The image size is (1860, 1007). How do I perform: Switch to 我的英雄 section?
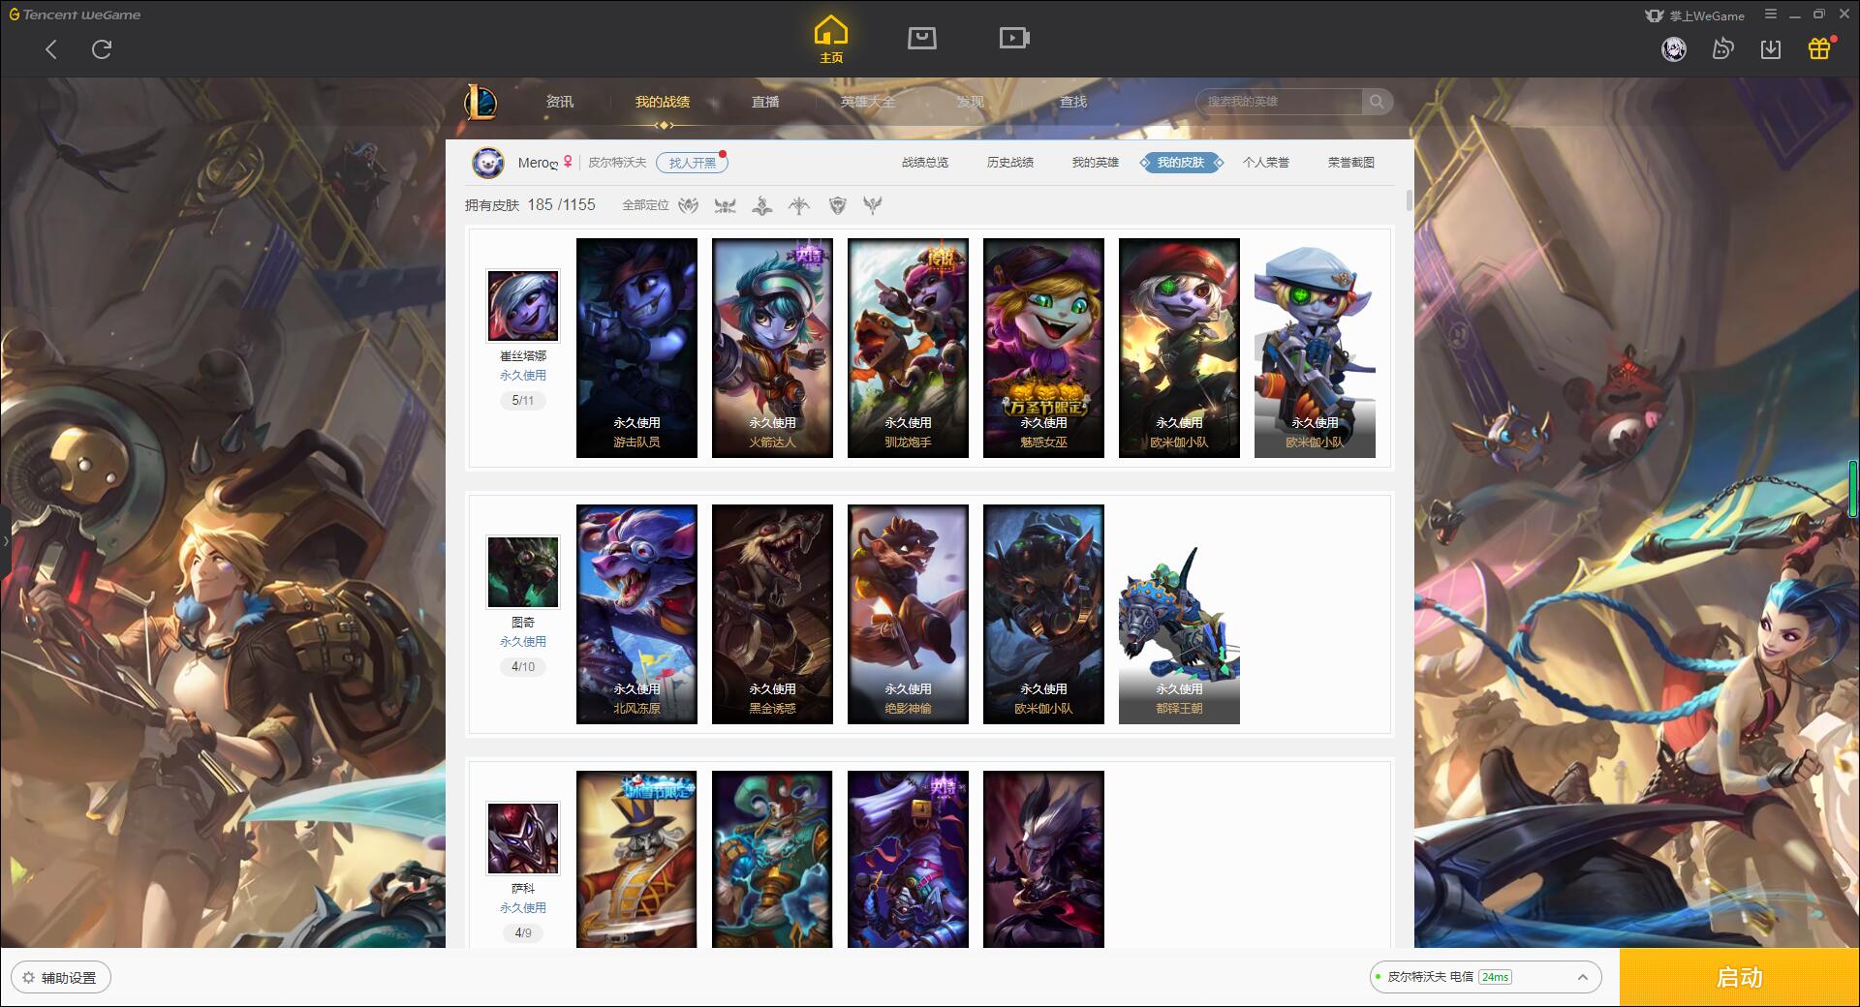point(1096,163)
